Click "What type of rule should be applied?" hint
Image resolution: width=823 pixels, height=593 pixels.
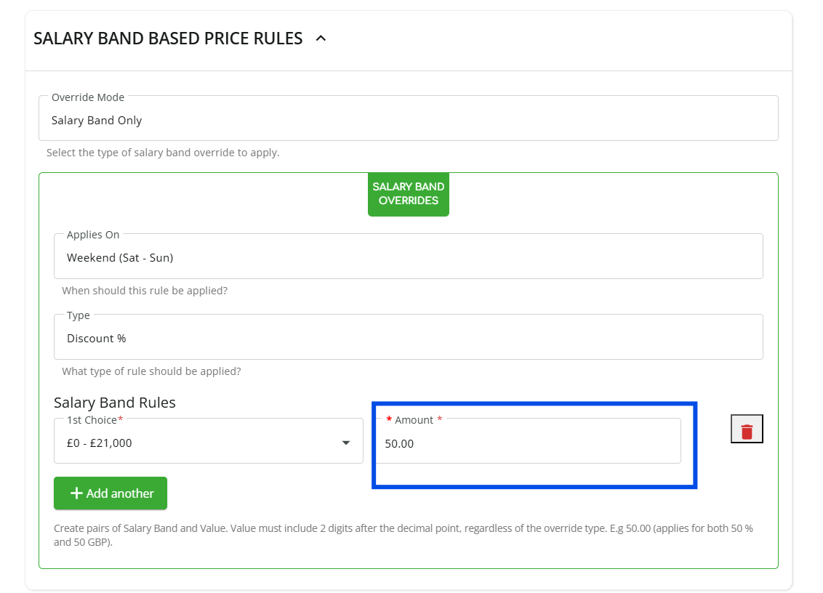click(x=151, y=371)
